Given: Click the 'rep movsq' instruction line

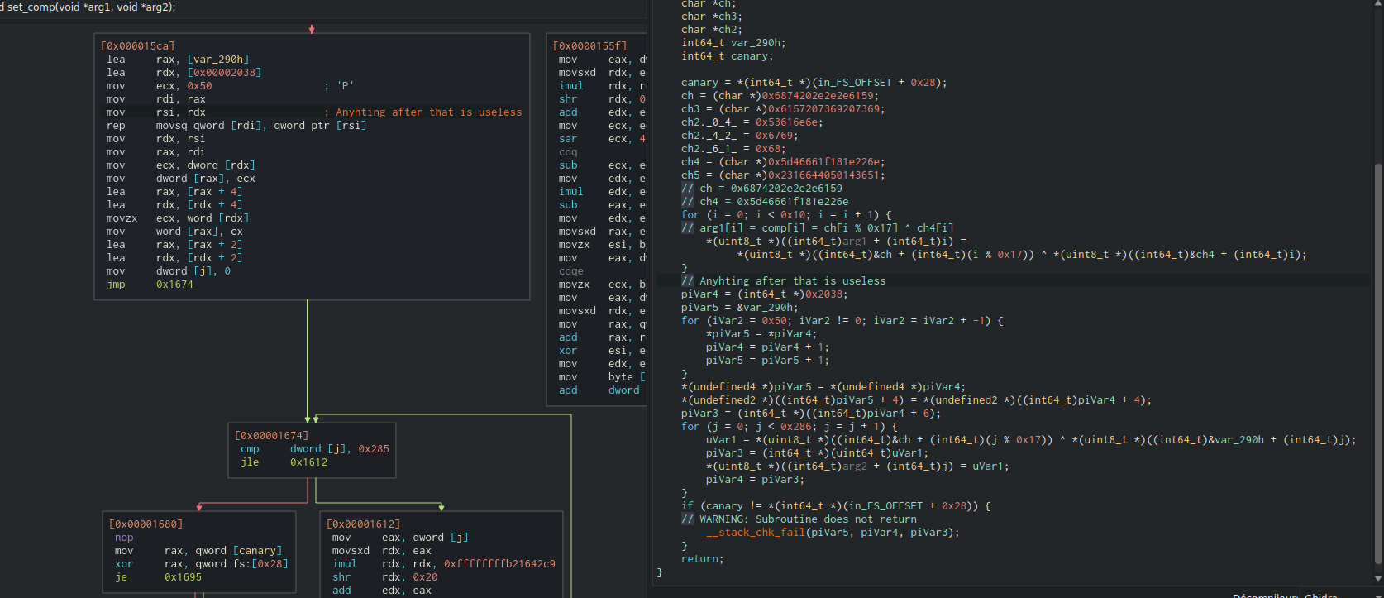Looking at the screenshot, I should pyautogui.click(x=236, y=126).
